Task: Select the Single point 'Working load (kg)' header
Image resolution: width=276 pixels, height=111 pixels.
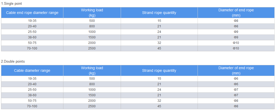Action: [x=92, y=13]
